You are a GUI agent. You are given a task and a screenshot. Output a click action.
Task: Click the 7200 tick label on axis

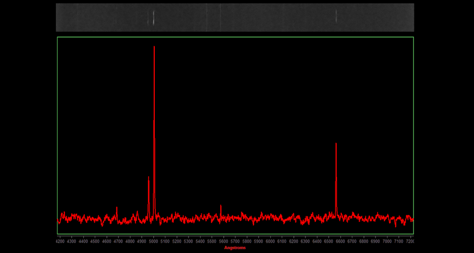(x=409, y=241)
